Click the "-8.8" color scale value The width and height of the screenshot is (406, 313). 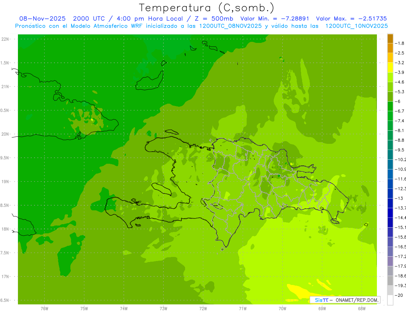click(400, 140)
